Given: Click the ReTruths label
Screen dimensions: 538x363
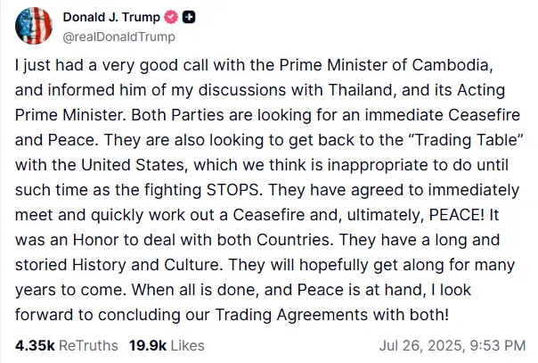Looking at the screenshot, I should (88, 345).
